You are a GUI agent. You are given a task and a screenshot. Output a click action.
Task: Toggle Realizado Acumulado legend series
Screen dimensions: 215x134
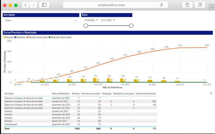click(60, 37)
